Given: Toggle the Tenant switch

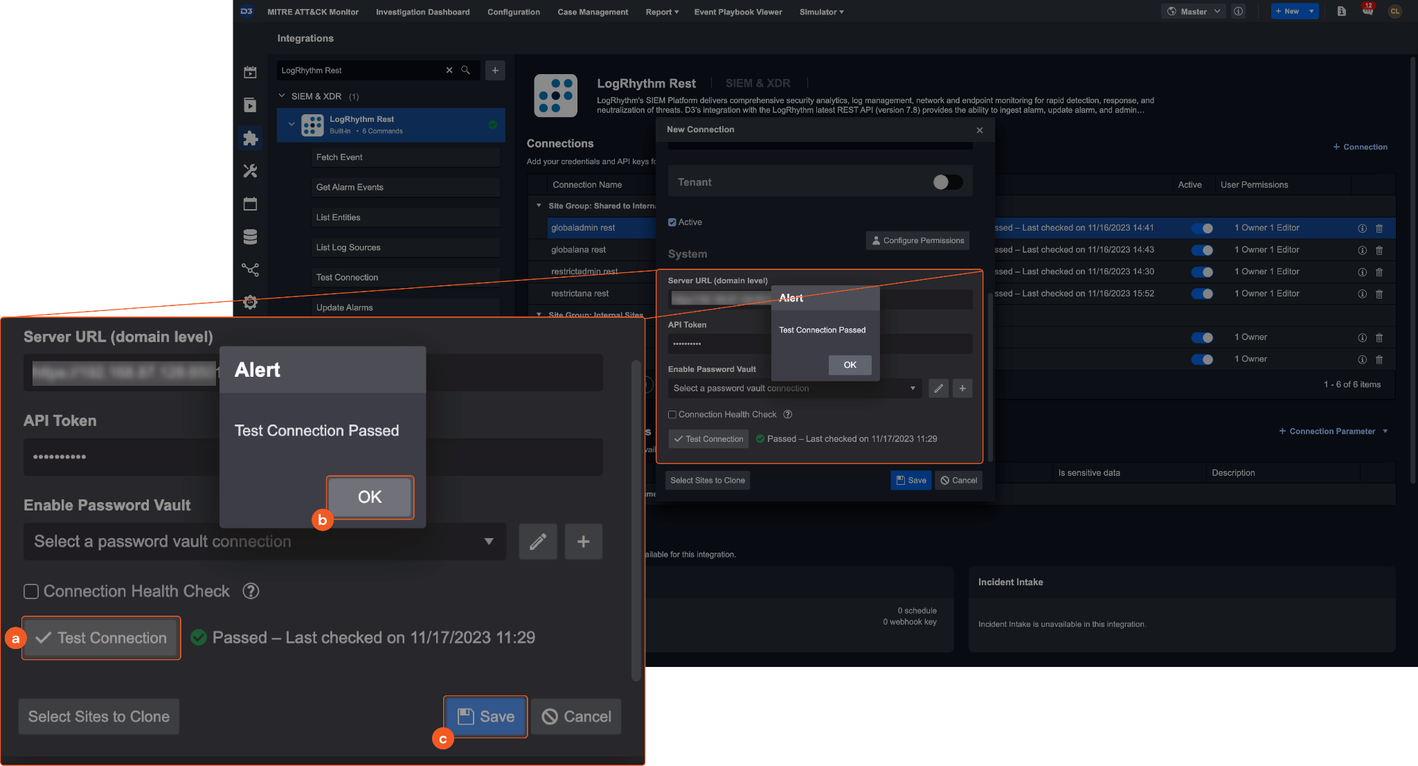Looking at the screenshot, I should point(947,182).
